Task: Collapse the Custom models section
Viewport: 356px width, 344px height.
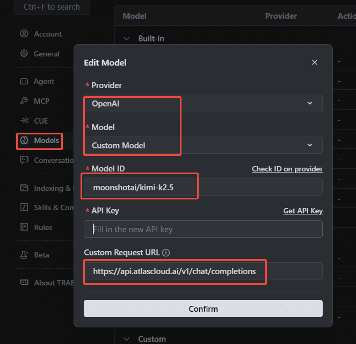Action: (x=127, y=339)
